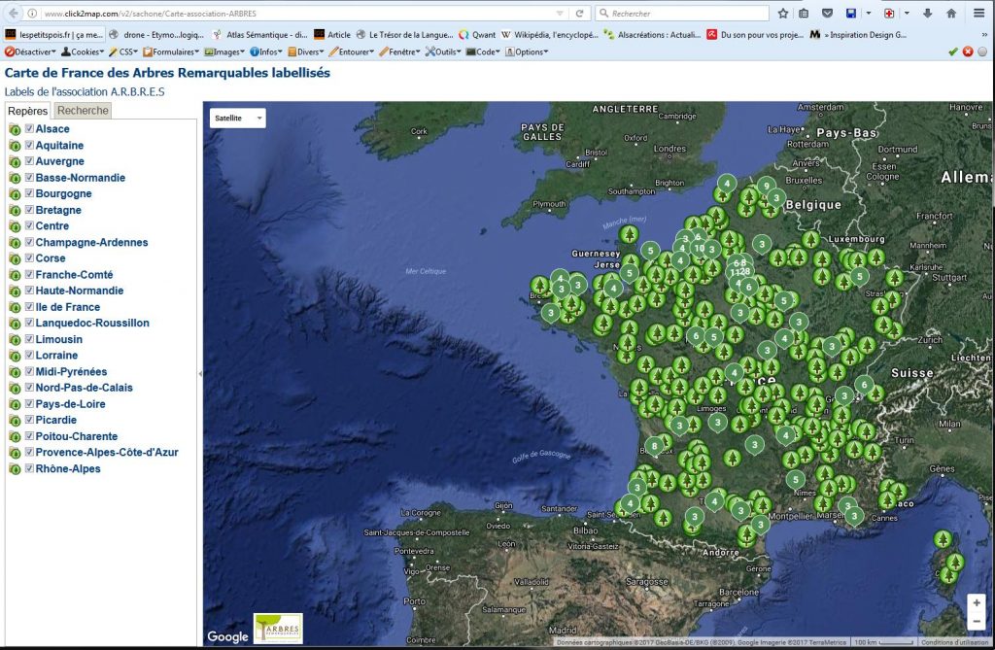Viewport: 995px width, 650px height.
Task: Switch to the Recherche tab
Action: (83, 111)
